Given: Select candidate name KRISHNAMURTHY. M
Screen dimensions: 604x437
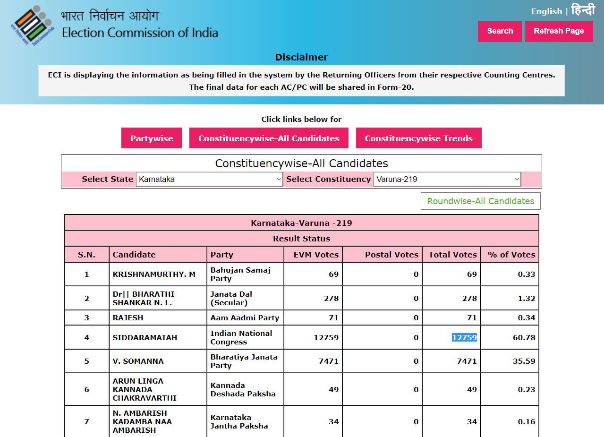Looking at the screenshot, I should (x=154, y=274).
